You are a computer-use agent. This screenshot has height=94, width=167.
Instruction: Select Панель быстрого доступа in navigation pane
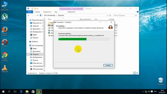[36, 20]
